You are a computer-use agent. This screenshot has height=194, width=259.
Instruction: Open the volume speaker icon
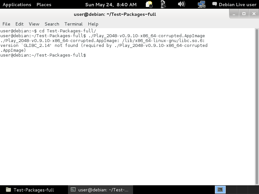[x=181, y=4]
